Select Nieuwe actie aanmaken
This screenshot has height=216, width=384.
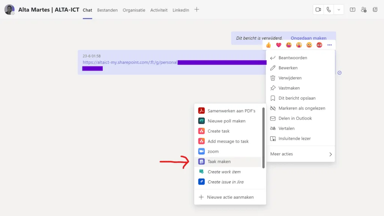tap(230, 197)
